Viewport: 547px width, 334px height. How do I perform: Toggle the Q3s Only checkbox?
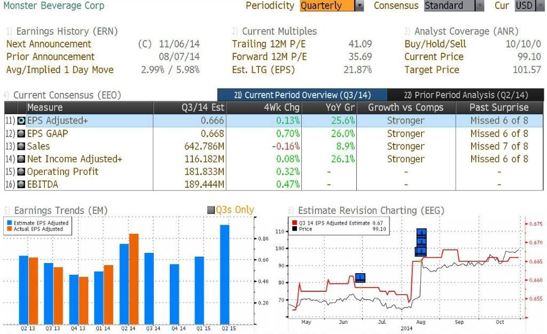[210, 210]
